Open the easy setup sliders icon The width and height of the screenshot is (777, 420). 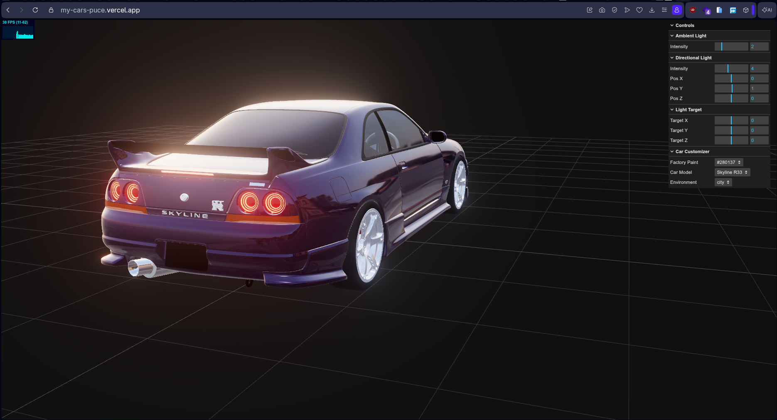pos(664,10)
